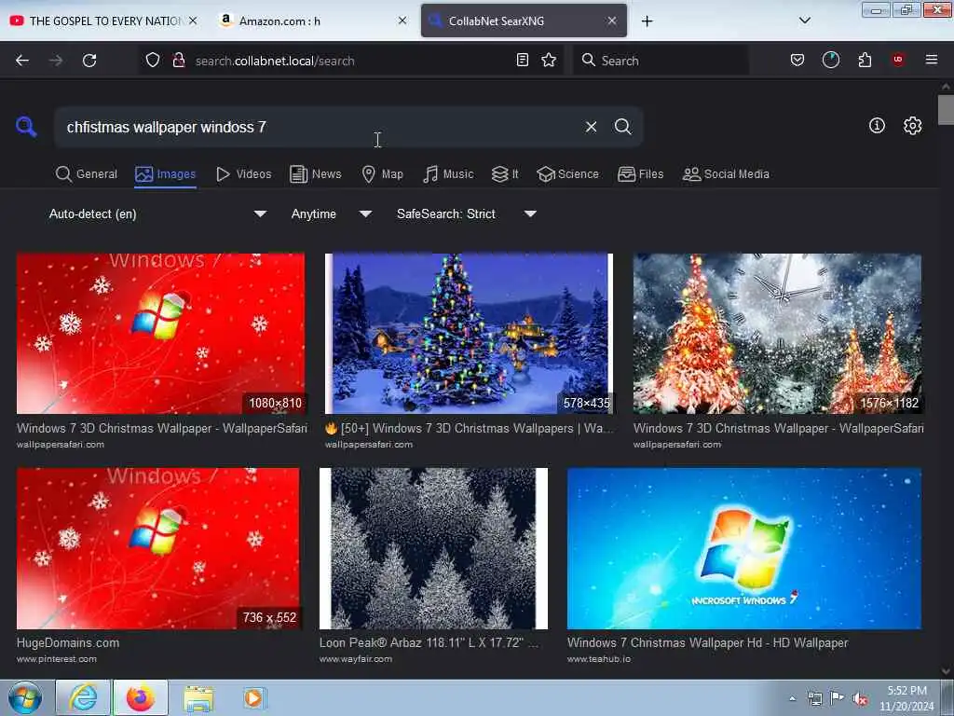Open the [50+] Windows 7 3D Christmas Wallpapers link

(x=470, y=428)
